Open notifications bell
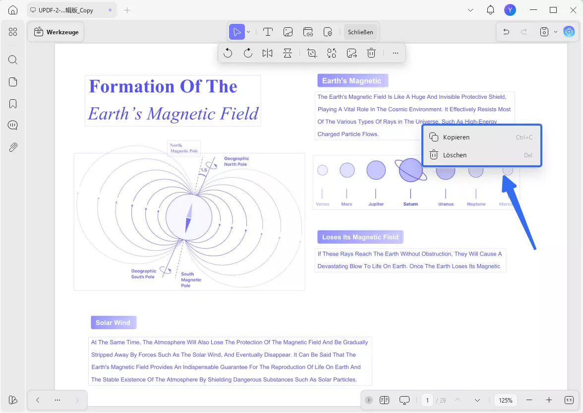Viewport: 583px width, 413px height. (490, 10)
